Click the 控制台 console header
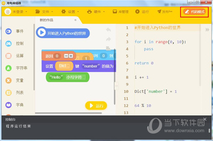The height and width of the screenshot is (141, 213). [10, 119]
